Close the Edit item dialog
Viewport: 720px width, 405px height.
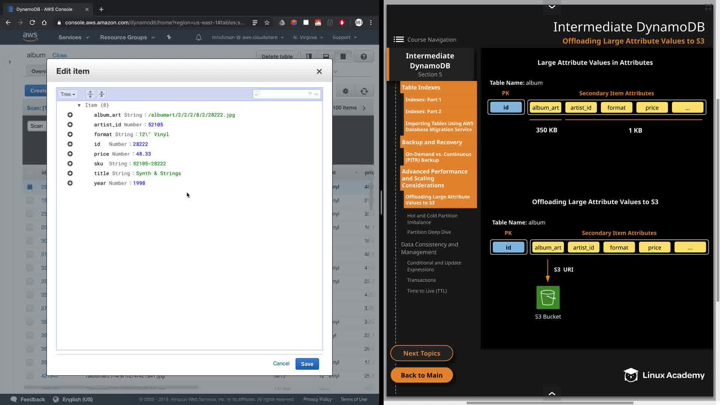[319, 72]
